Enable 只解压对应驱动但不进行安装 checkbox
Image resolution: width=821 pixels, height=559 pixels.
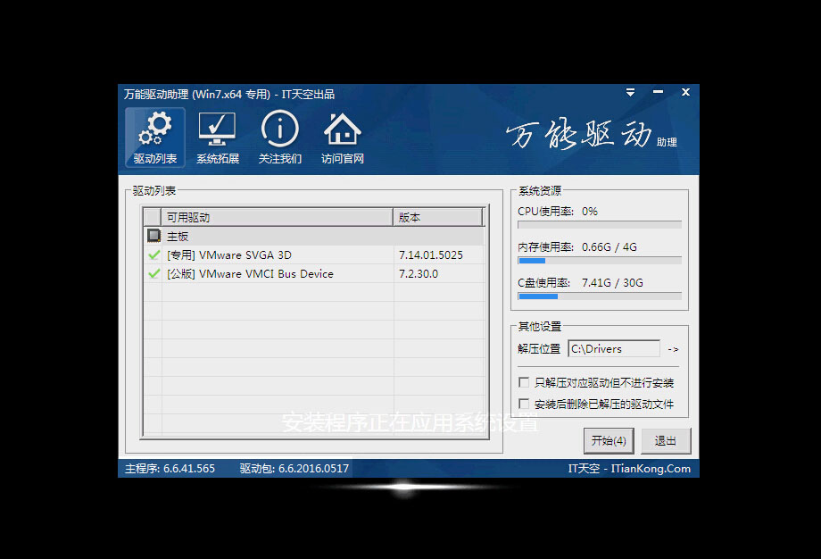click(522, 382)
